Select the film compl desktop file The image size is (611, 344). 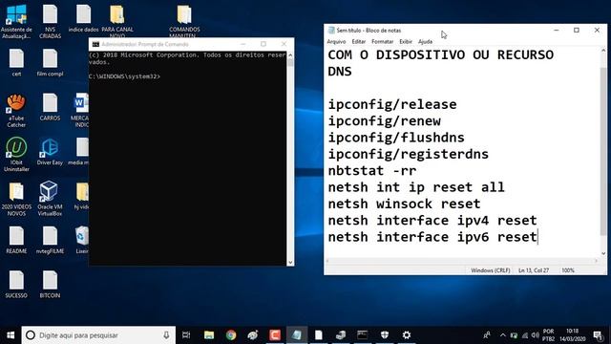pyautogui.click(x=50, y=62)
